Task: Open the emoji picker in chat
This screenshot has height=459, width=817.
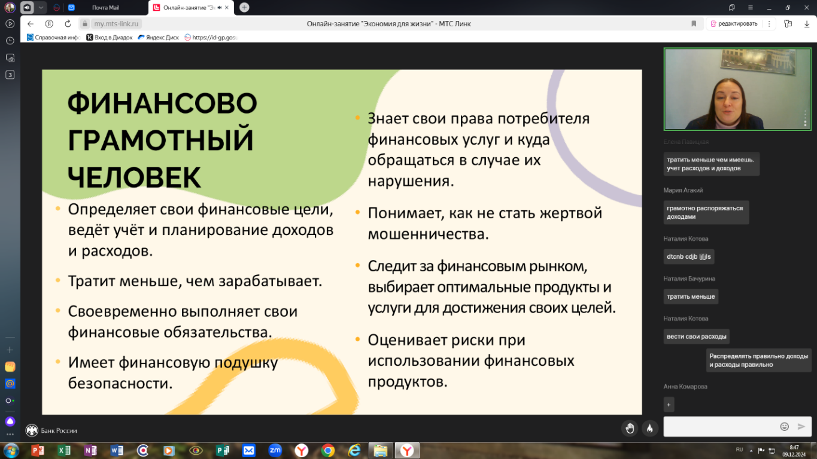Action: 784,427
